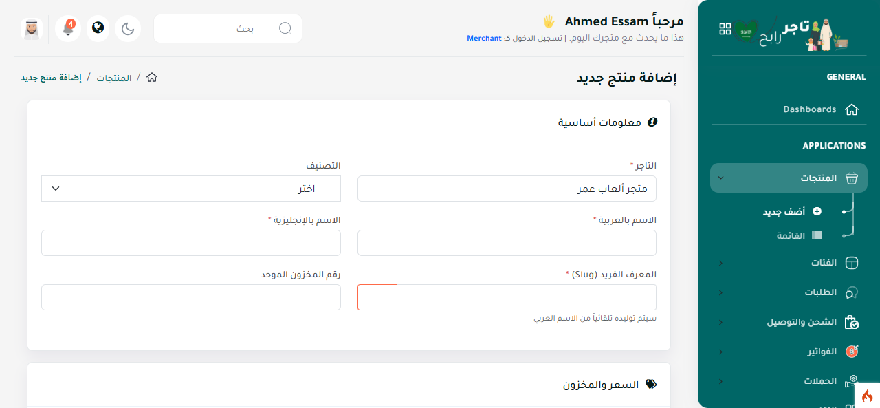Open notifications bell with 4 badge
Image resolution: width=880 pixels, height=408 pixels.
tap(68, 28)
